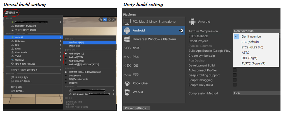Expand the TVOS submenu arrow
283x114 pixels.
(60, 56)
